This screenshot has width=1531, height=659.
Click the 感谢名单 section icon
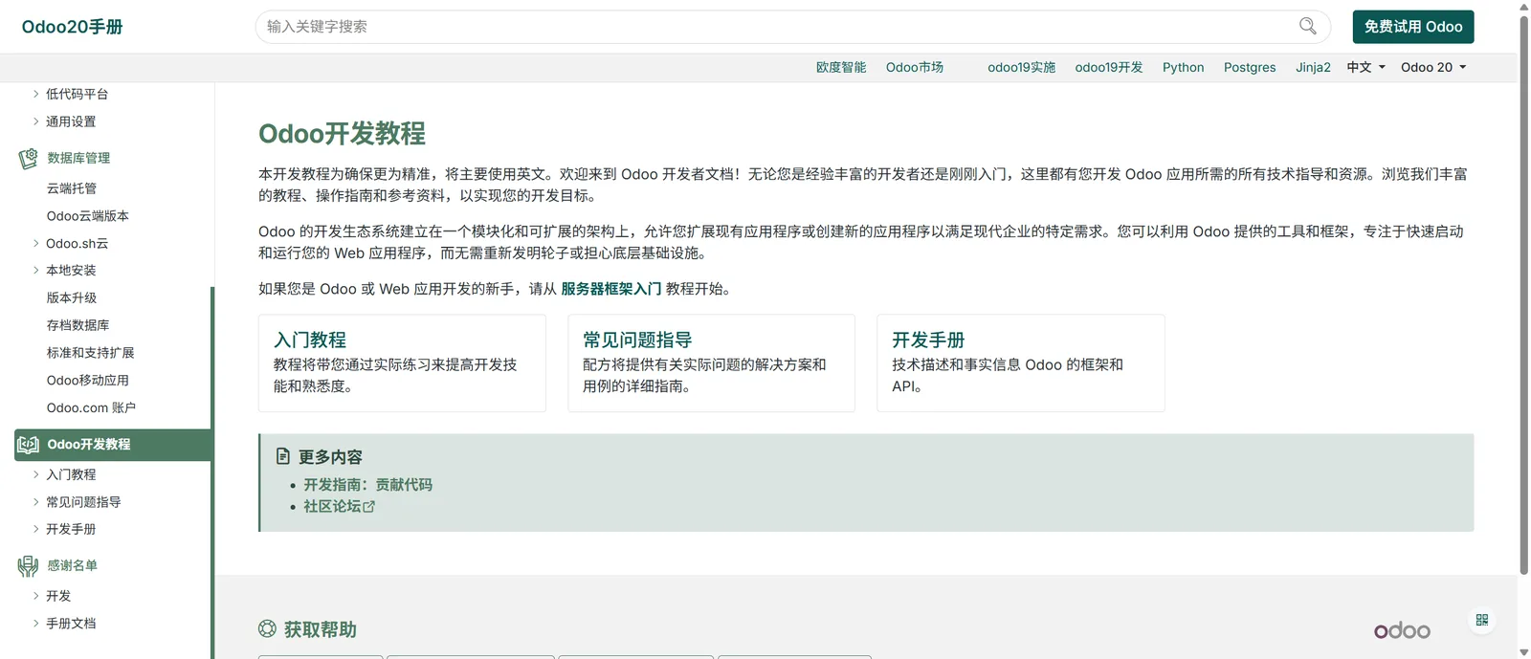pos(28,566)
